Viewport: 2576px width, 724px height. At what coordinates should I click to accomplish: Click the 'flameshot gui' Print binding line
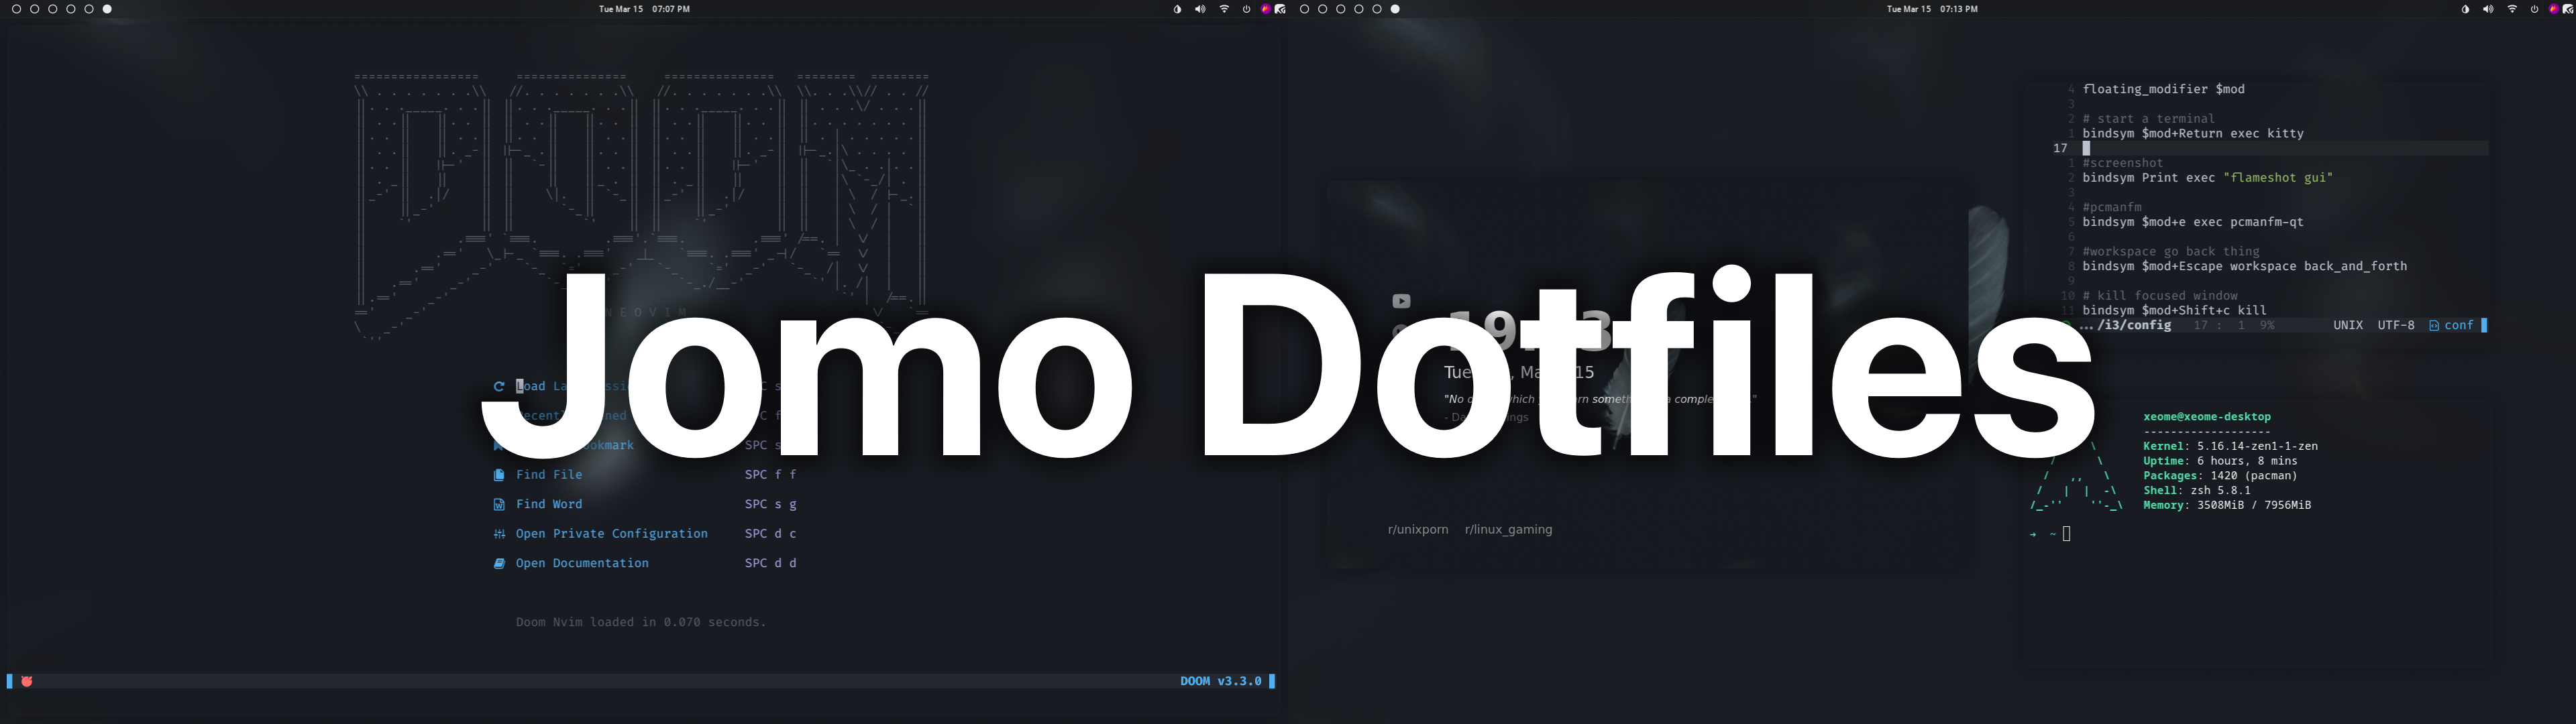coord(2208,178)
